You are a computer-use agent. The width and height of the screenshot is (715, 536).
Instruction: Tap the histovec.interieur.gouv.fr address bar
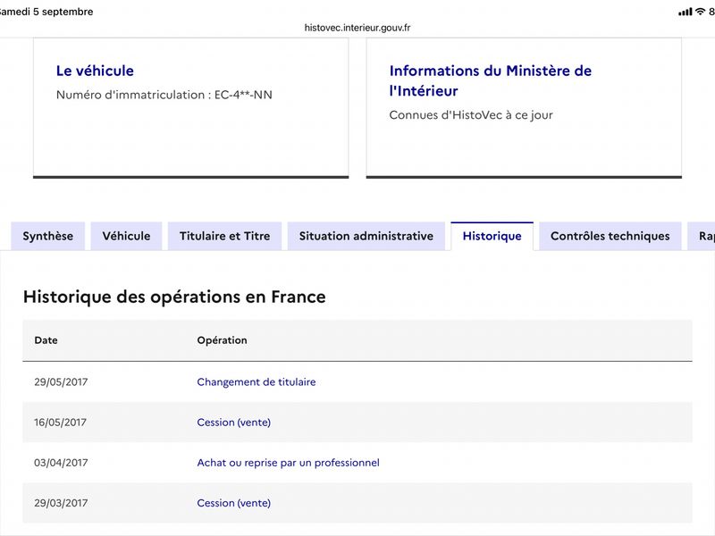pos(357,28)
